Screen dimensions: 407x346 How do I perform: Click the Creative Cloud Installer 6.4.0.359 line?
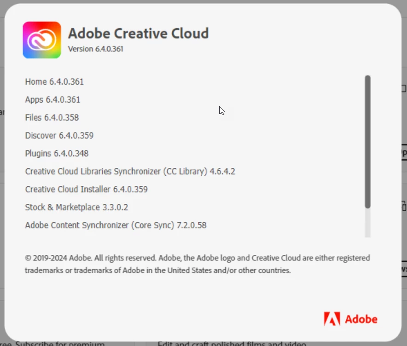(87, 190)
